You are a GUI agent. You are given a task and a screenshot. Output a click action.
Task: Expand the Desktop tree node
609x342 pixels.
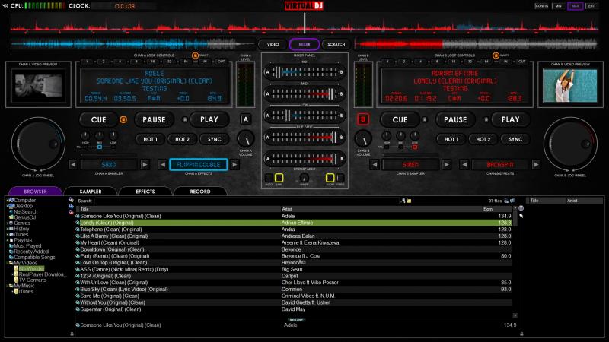[8, 206]
